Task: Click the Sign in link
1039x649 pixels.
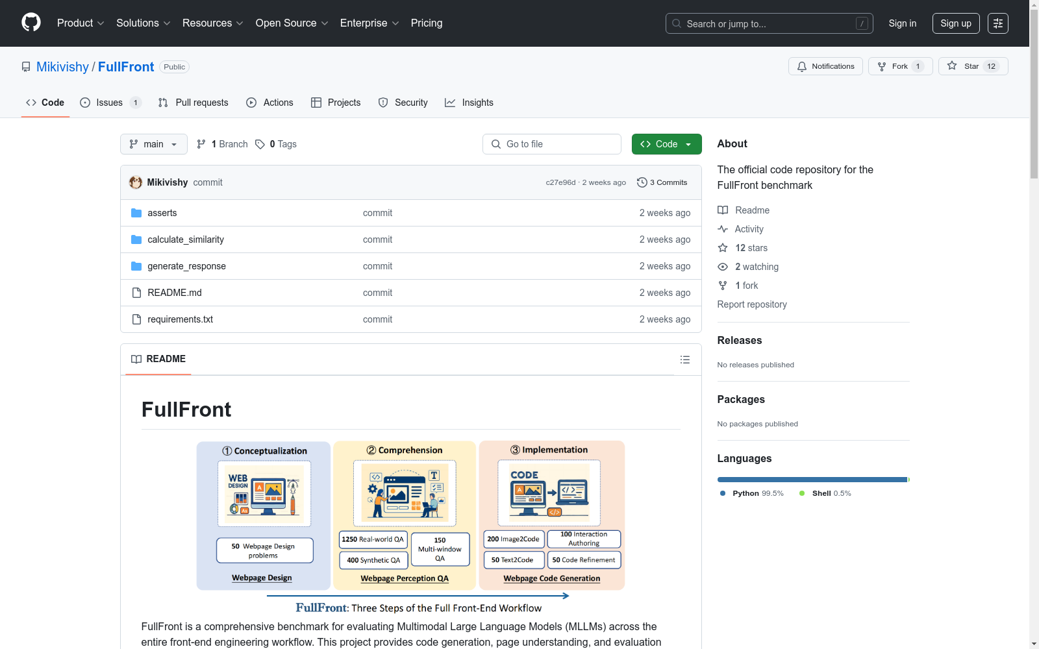Action: [x=903, y=23]
